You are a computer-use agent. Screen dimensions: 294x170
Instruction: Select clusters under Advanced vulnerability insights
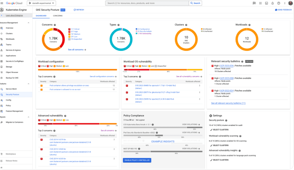pyautogui.click(x=219, y=160)
